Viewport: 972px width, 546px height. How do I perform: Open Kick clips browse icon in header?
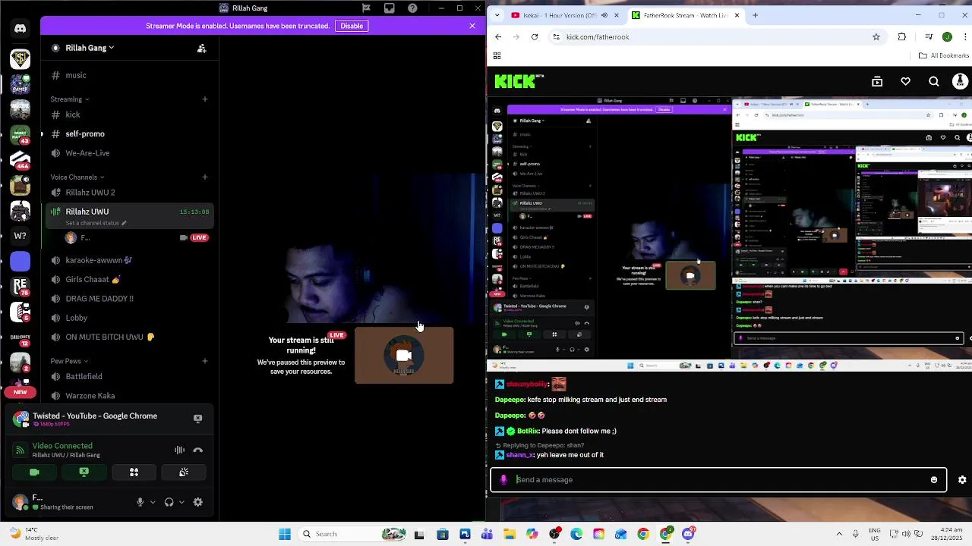click(x=877, y=81)
